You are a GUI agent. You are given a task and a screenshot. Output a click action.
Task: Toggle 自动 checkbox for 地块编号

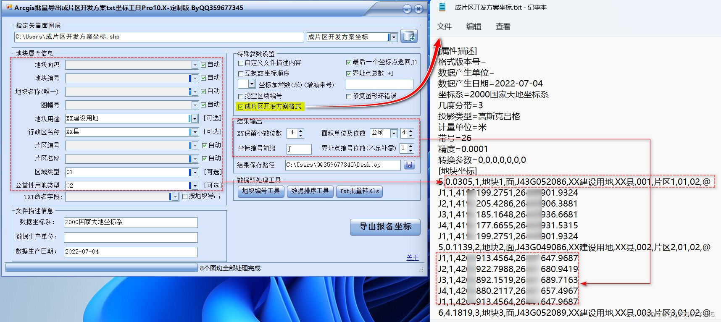[203, 78]
